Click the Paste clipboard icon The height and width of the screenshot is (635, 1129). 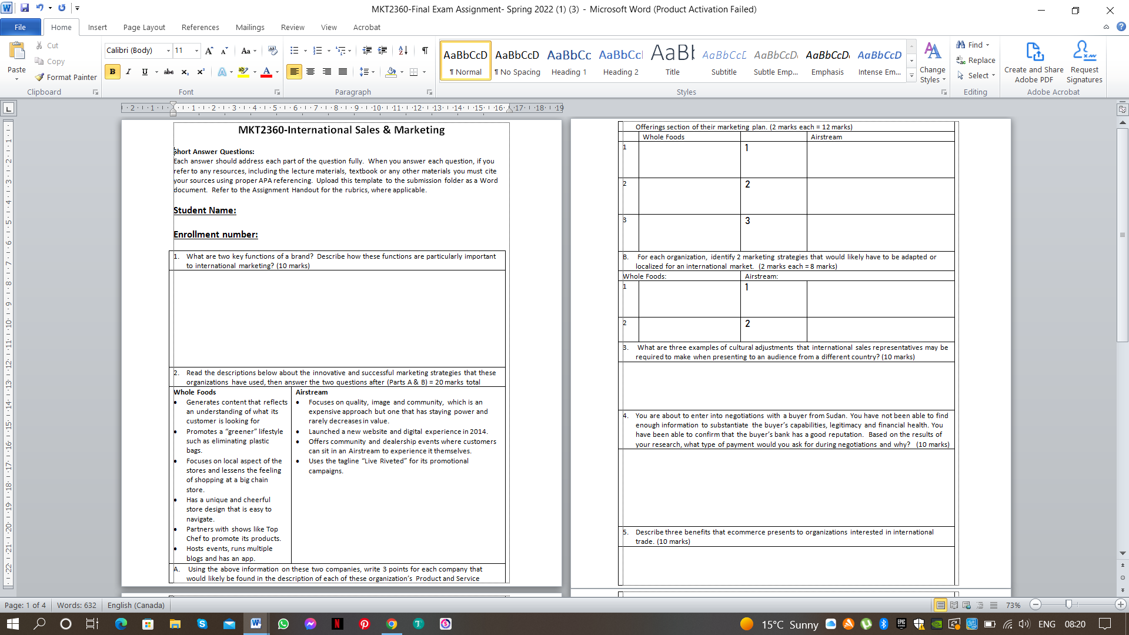16,52
